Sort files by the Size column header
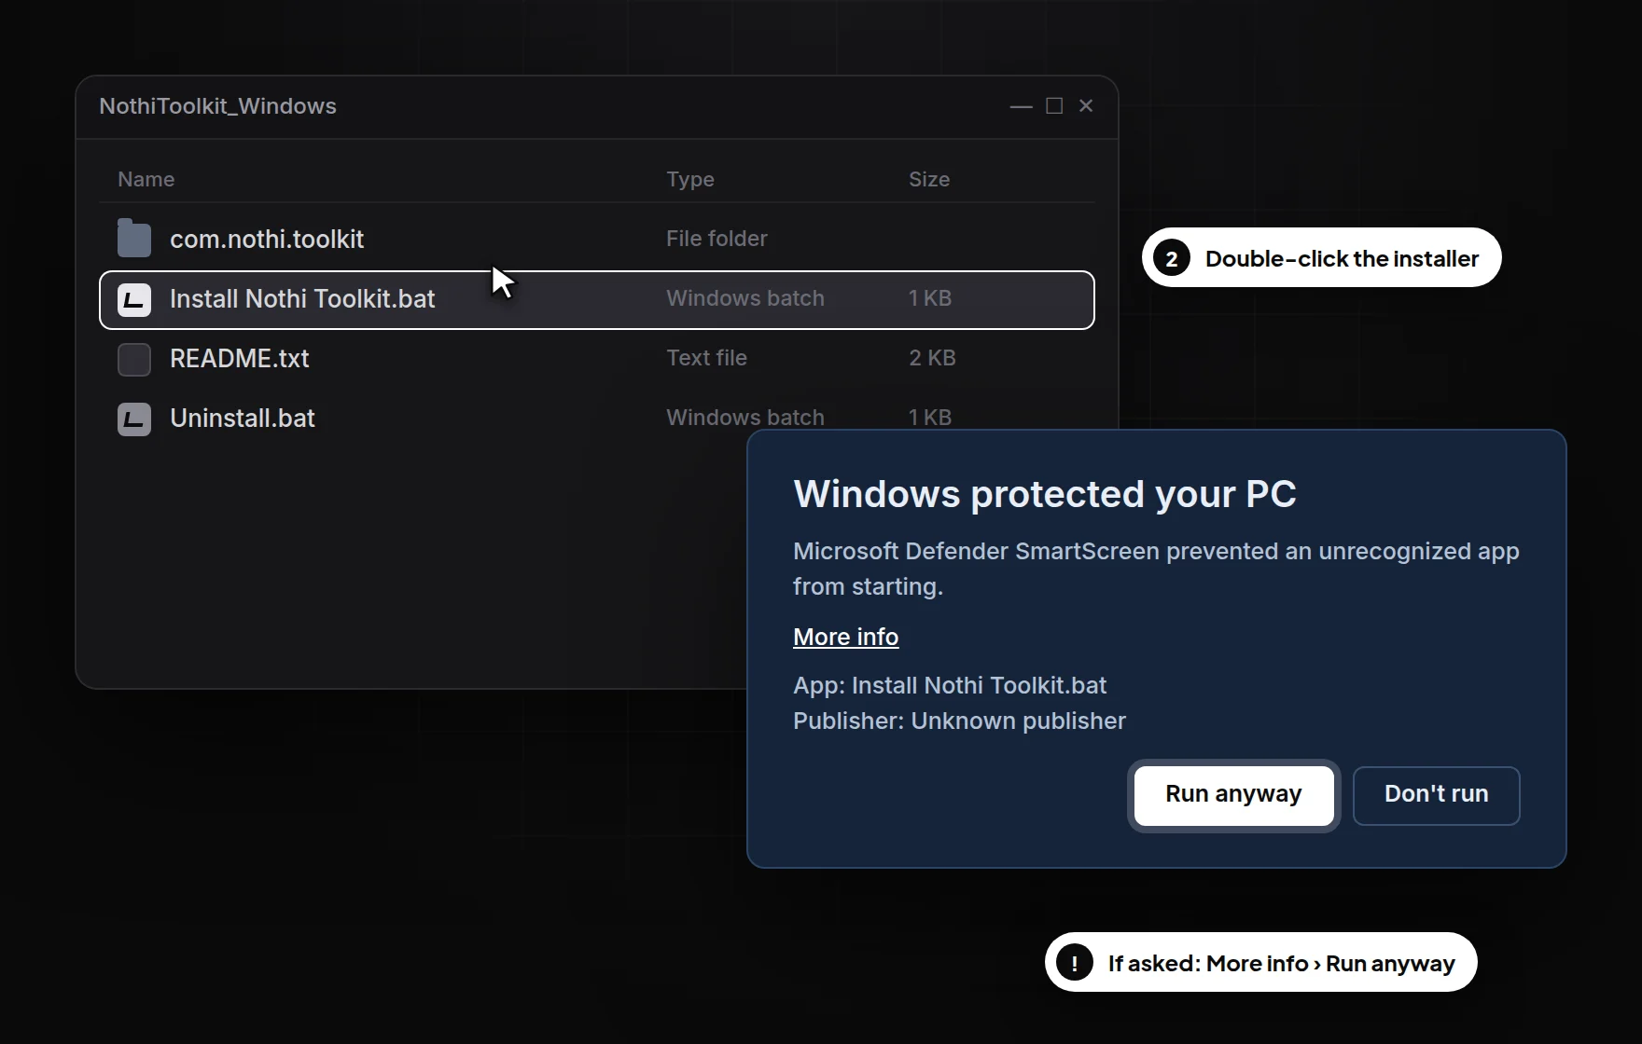This screenshot has height=1044, width=1642. pyautogui.click(x=929, y=179)
